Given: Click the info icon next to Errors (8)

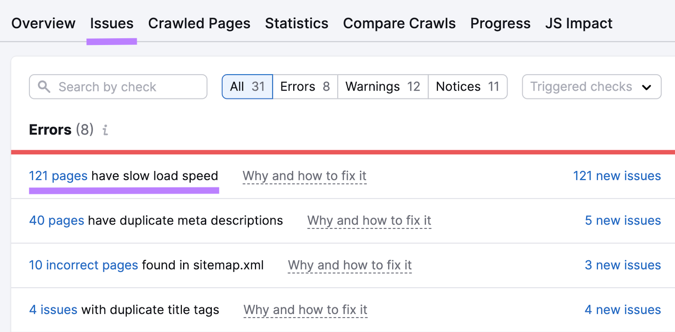Looking at the screenshot, I should (105, 130).
